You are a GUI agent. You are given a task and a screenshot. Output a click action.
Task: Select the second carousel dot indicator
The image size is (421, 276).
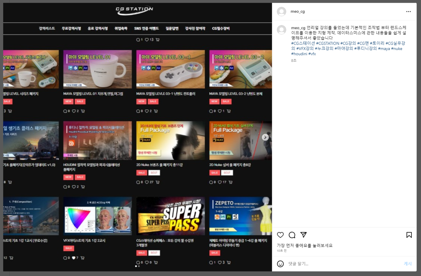click(x=139, y=266)
